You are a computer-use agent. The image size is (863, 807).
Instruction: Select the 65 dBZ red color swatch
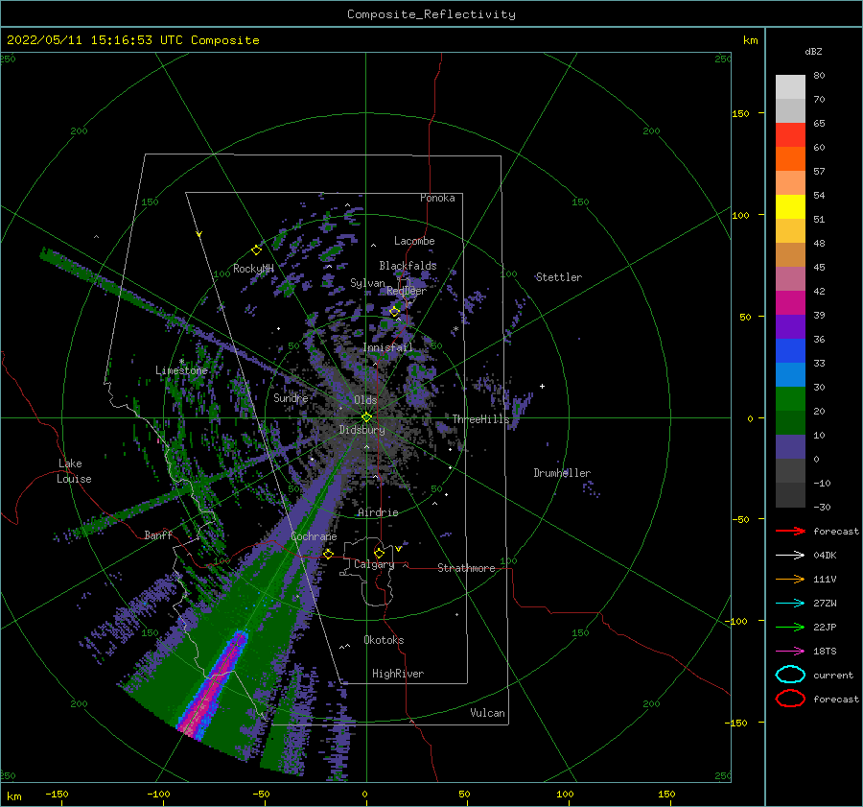[x=790, y=134]
